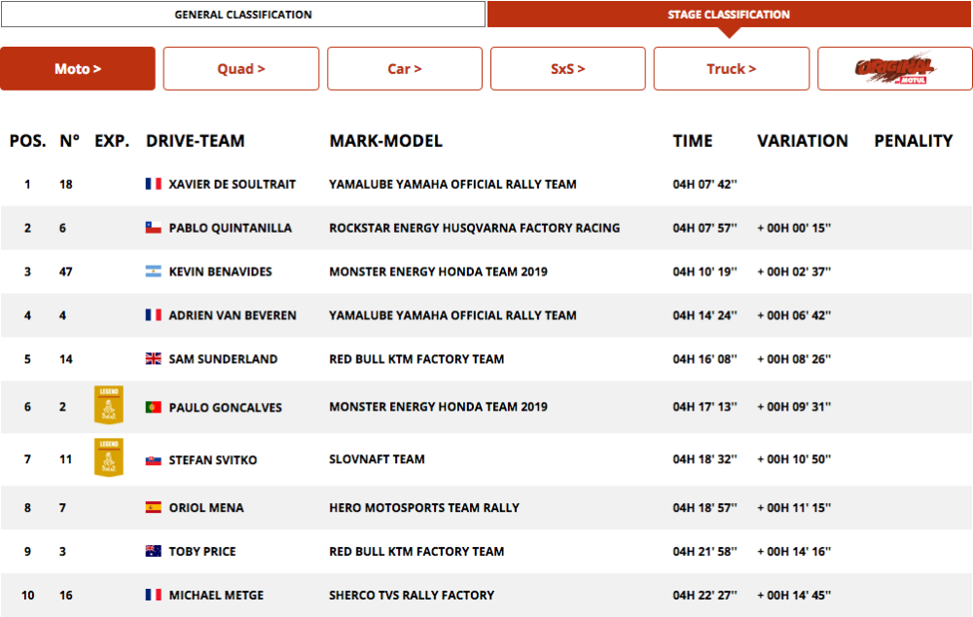Show the Quad category results
Viewport: 973px width, 617px height.
click(x=241, y=69)
